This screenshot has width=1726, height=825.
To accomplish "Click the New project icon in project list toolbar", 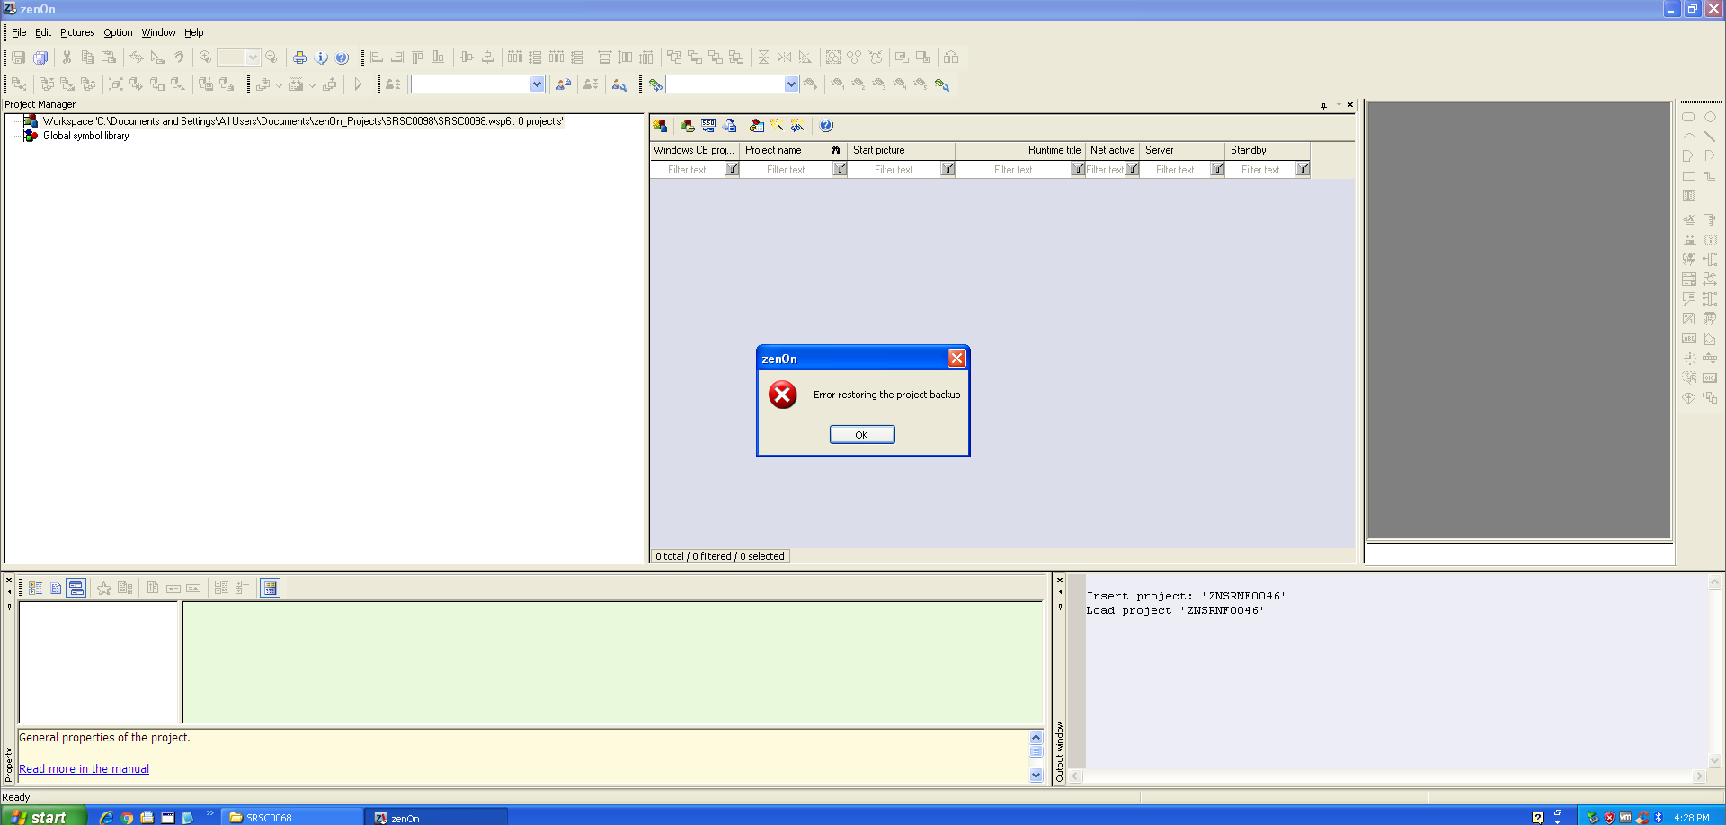I will 660,126.
